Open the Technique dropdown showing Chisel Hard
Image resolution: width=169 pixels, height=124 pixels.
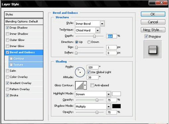[x=87, y=30]
